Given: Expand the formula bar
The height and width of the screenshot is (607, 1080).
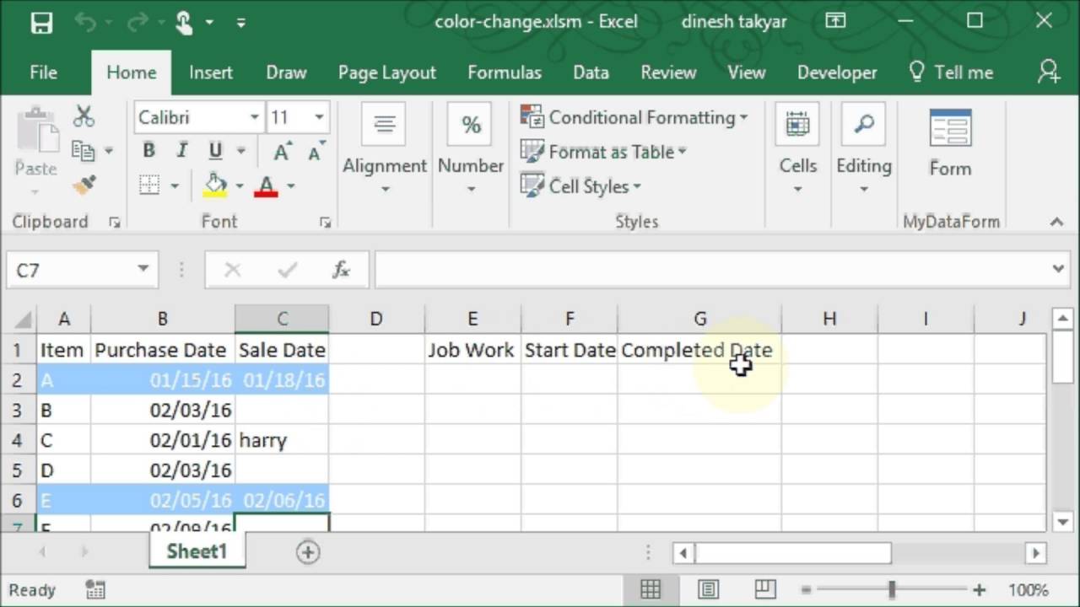Looking at the screenshot, I should coord(1059,270).
